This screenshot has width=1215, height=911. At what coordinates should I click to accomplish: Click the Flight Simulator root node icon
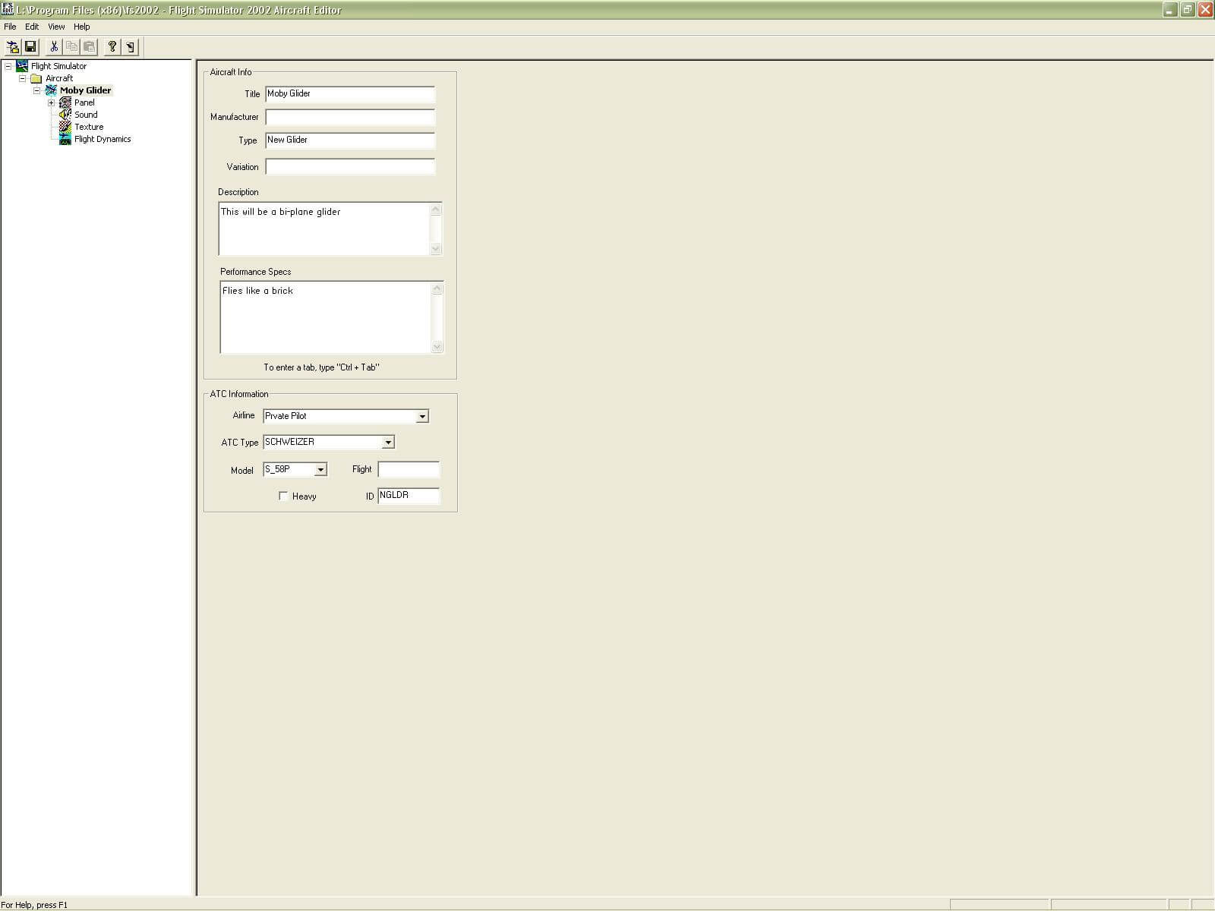(x=22, y=66)
